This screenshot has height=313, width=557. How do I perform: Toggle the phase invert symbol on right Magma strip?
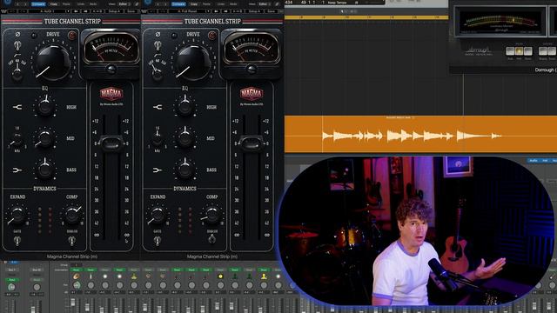tap(158, 35)
